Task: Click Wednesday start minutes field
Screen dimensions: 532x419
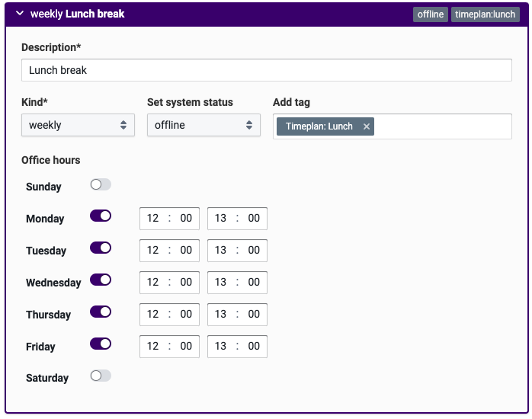Action: tap(186, 282)
